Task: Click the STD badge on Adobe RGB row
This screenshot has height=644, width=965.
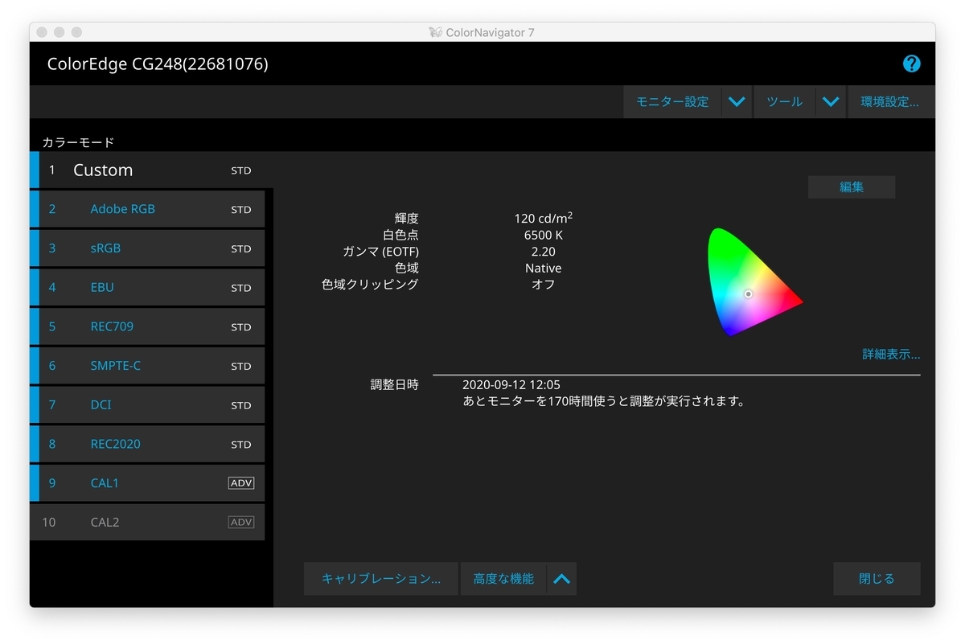Action: tap(241, 210)
